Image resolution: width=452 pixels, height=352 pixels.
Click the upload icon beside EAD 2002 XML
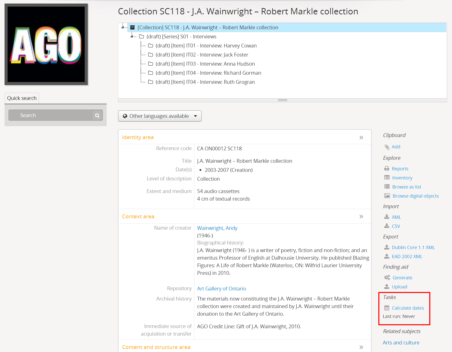[x=387, y=256]
